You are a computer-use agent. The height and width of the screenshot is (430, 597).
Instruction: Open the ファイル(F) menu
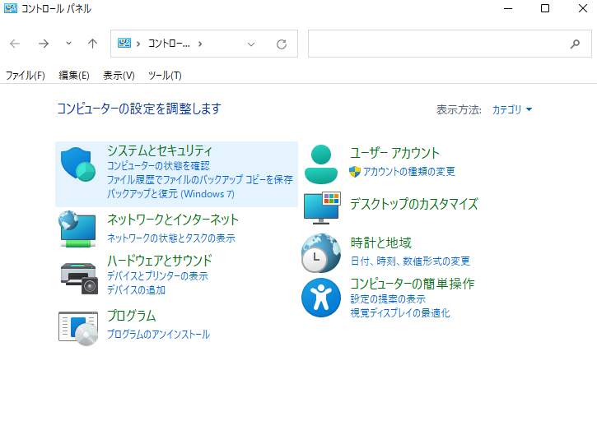click(25, 76)
